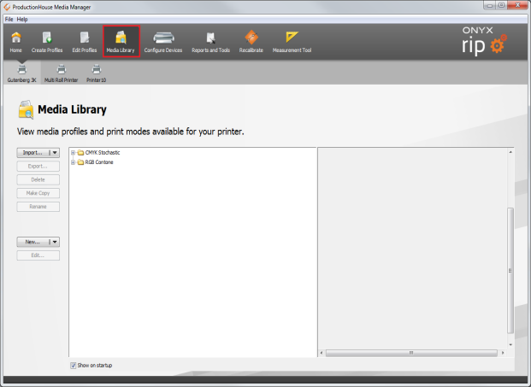Open the Import button dropdown arrow

pos(55,153)
